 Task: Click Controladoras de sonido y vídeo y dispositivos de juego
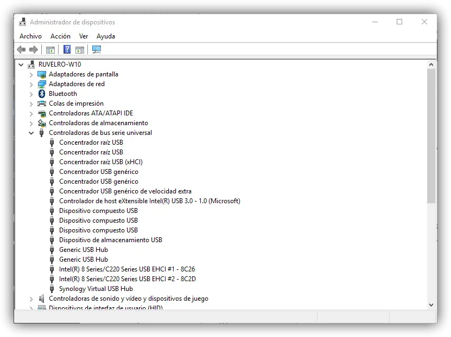(128, 299)
